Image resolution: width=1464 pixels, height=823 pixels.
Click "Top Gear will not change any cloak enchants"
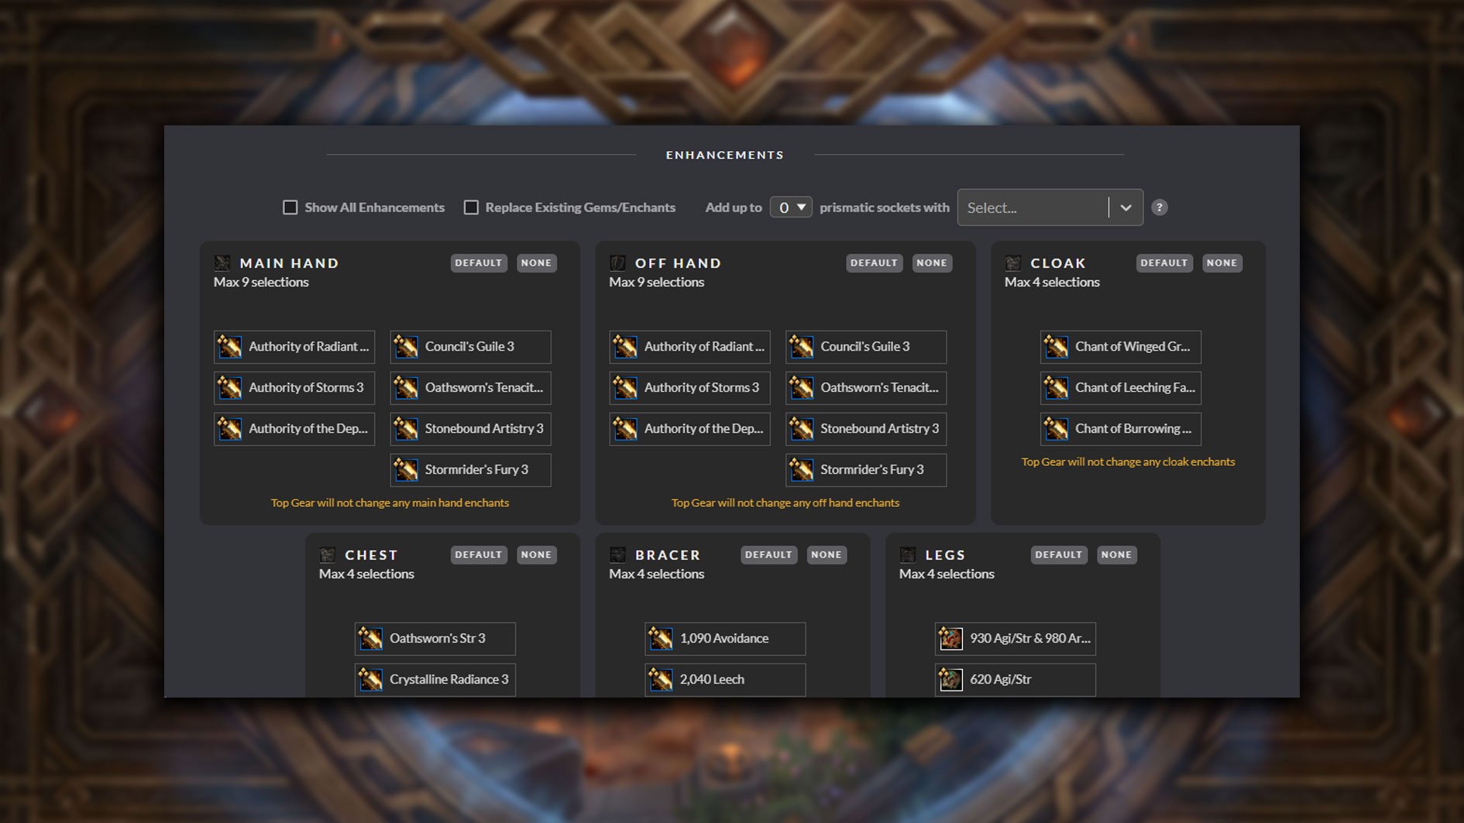point(1128,462)
